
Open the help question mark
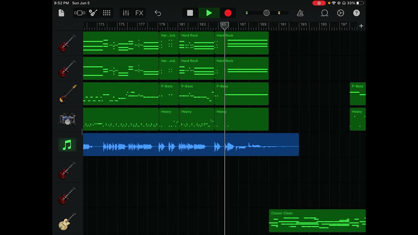click(x=356, y=13)
